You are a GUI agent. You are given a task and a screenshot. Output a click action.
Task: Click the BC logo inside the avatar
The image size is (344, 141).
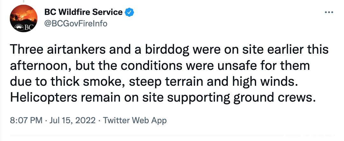point(24,27)
